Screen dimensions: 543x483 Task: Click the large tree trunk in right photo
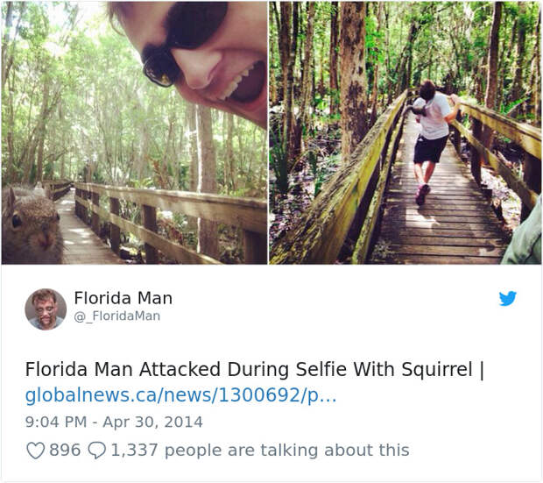point(355,79)
